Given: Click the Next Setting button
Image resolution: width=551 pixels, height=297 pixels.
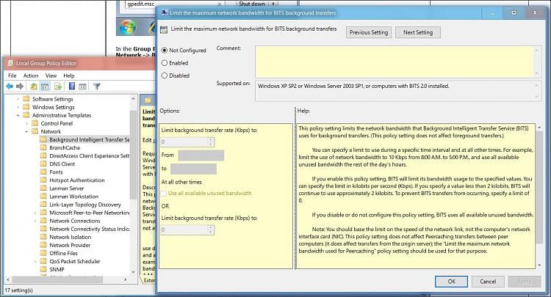Looking at the screenshot, I should tap(418, 32).
